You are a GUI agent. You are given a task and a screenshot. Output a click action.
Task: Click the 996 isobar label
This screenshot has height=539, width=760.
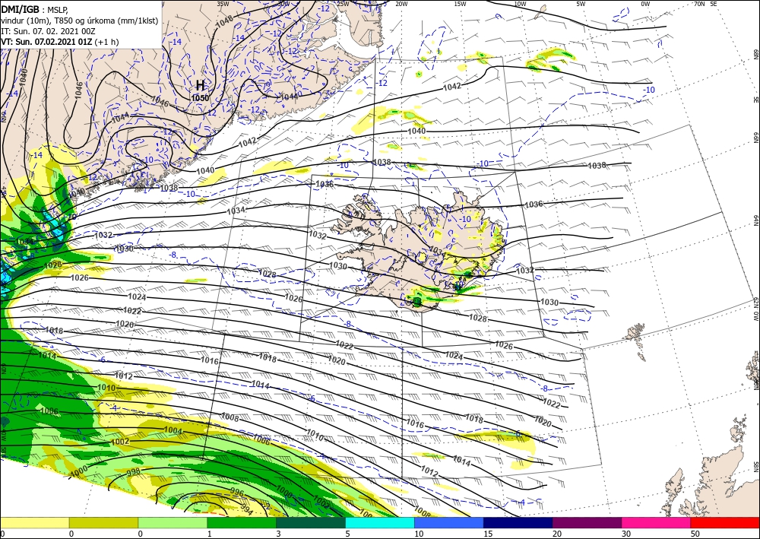point(237,493)
